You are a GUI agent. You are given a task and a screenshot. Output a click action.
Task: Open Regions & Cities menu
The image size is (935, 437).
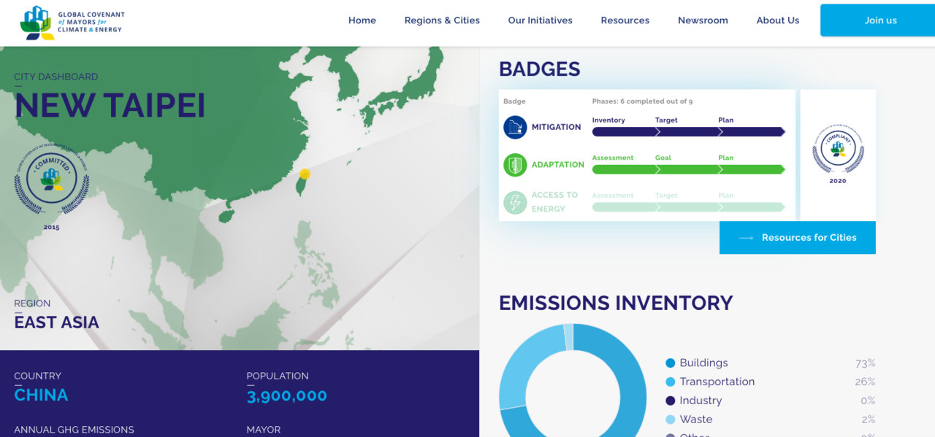442,20
